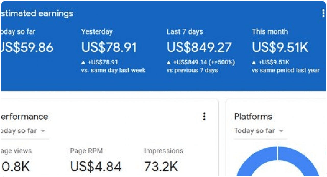Click the up-triangle beside +US$849.14

(x=169, y=63)
